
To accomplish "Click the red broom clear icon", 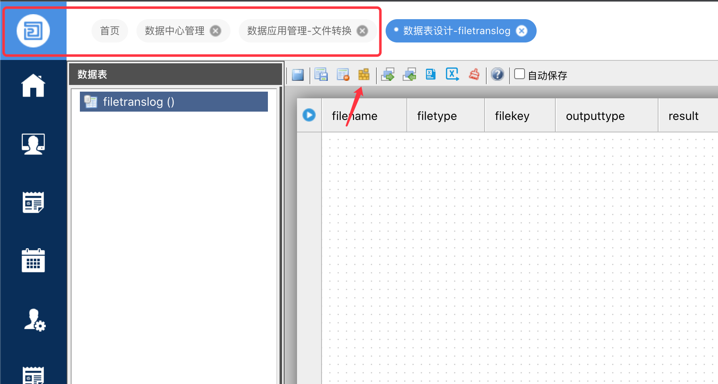I will coord(474,75).
